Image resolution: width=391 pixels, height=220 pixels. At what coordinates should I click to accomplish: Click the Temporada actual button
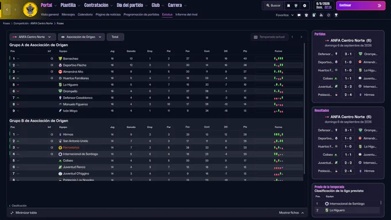point(269,37)
